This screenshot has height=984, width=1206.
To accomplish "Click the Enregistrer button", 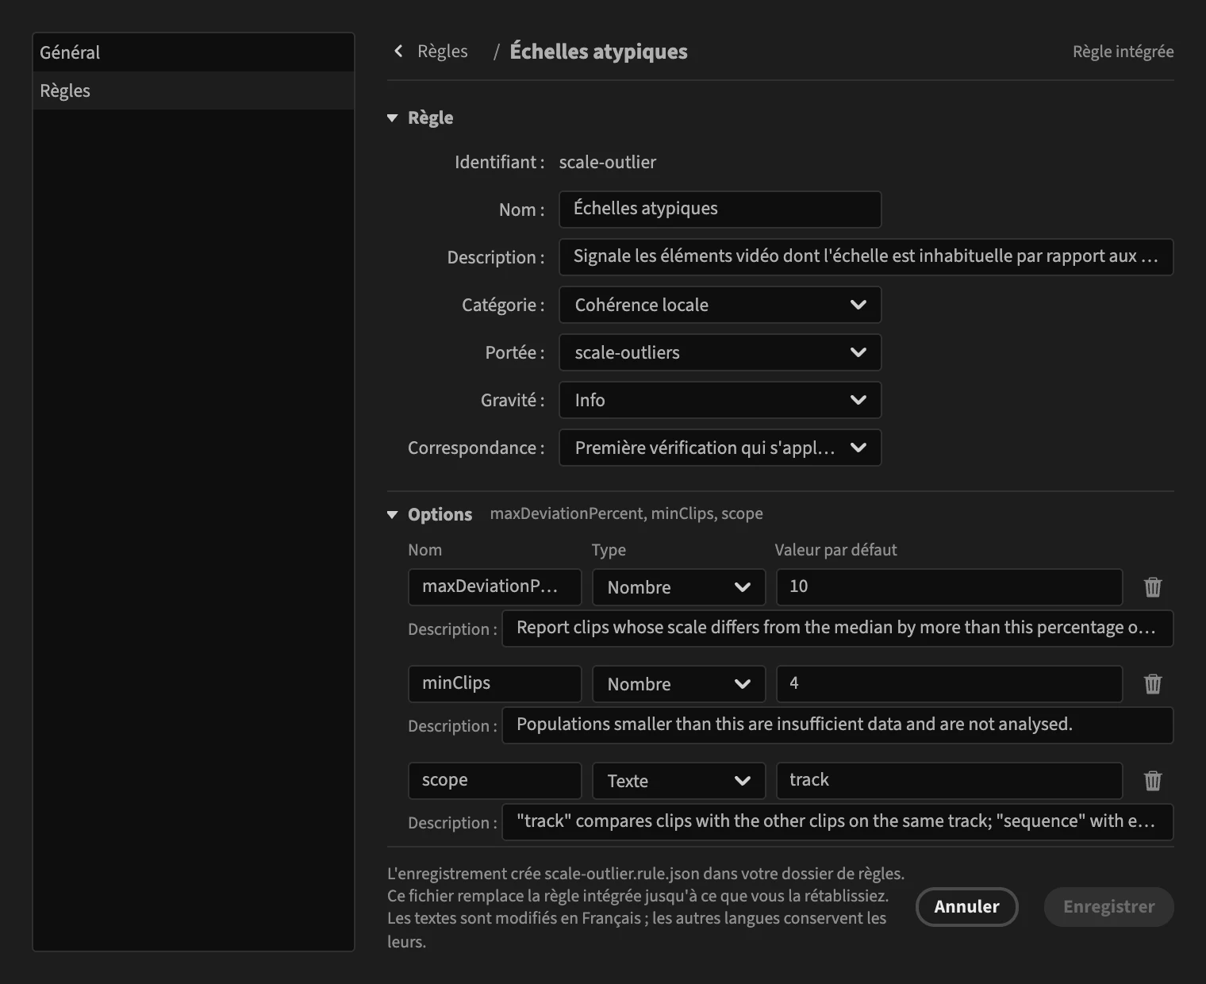I will (1108, 907).
